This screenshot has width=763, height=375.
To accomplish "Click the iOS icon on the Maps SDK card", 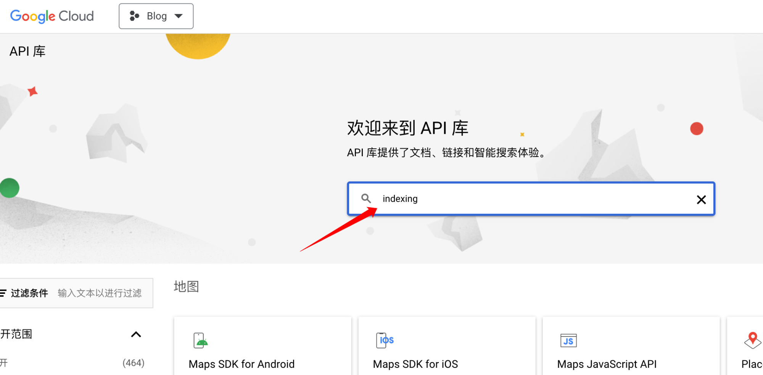I will coord(385,340).
